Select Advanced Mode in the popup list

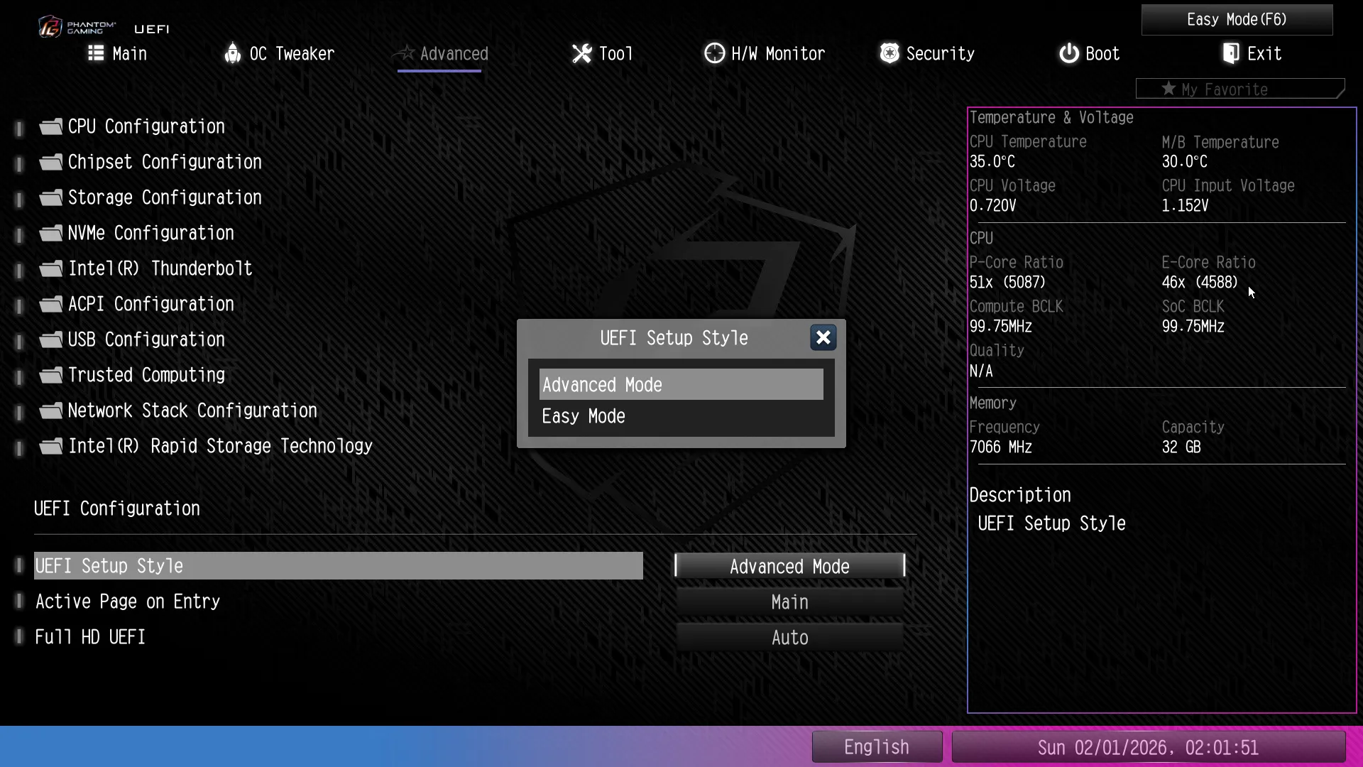coord(680,385)
